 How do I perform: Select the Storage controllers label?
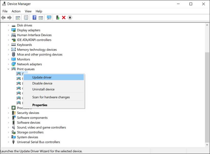(x=30, y=132)
